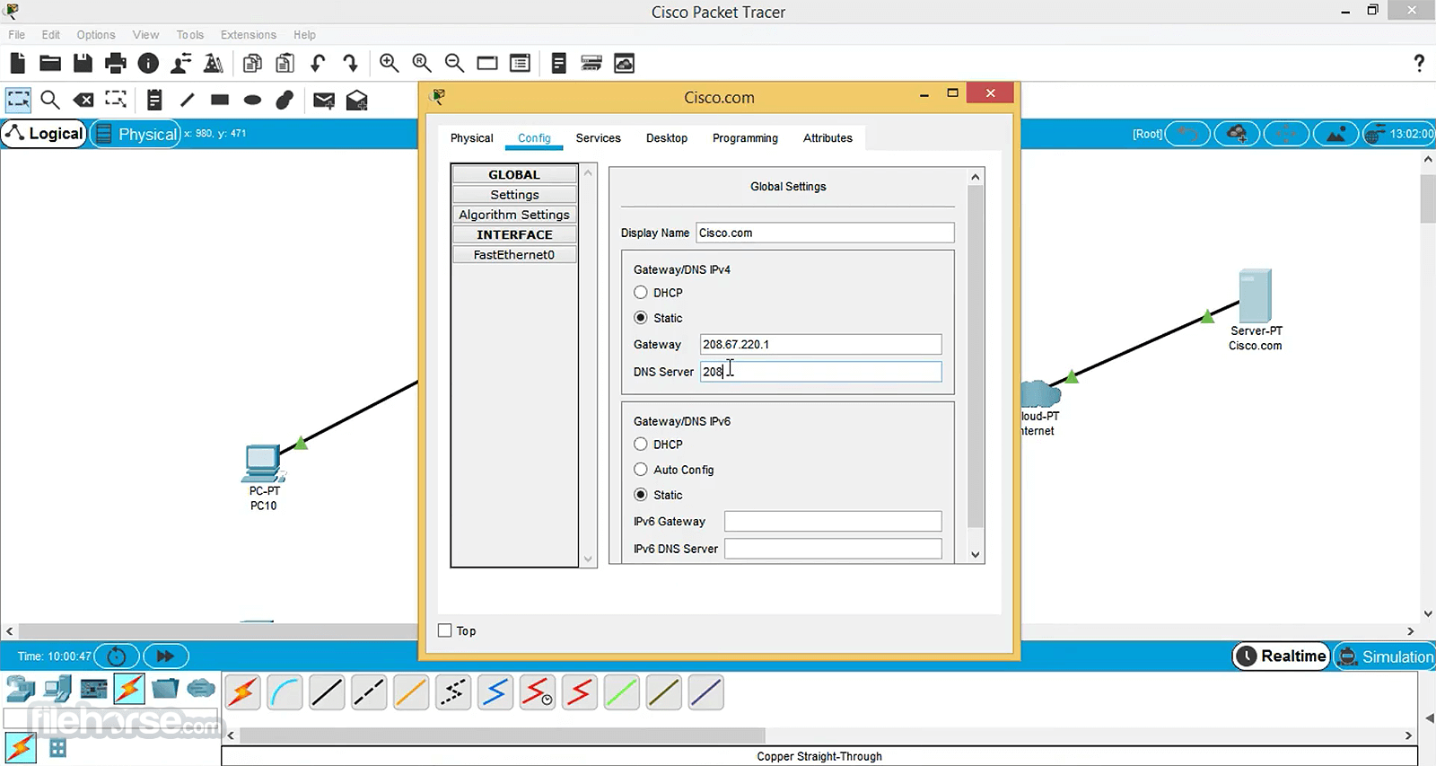
Task: Select IPv6 Auto Config radio button
Action: pyautogui.click(x=641, y=470)
